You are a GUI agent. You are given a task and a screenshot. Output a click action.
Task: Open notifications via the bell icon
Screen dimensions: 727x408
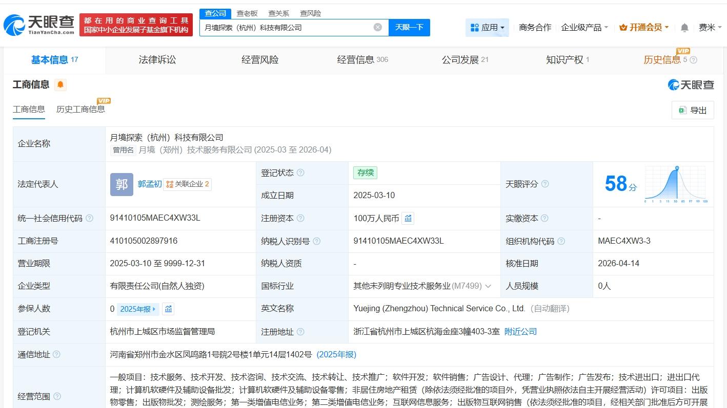pos(684,28)
